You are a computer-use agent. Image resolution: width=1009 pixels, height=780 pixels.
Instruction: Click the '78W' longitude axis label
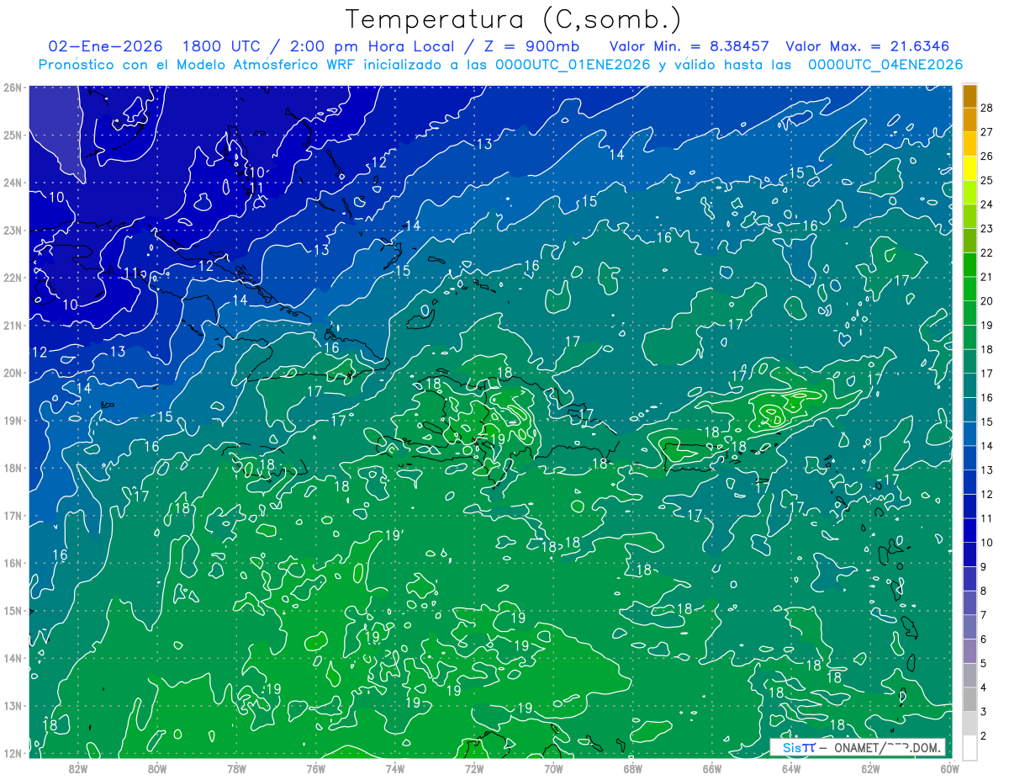(236, 768)
